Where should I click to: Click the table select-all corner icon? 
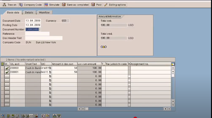coord(3,64)
